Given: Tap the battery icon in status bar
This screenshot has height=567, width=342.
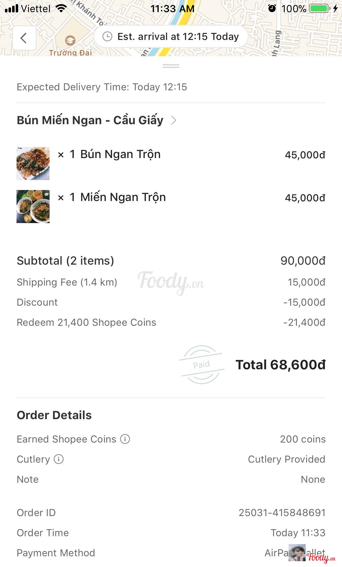Looking at the screenshot, I should [x=319, y=9].
